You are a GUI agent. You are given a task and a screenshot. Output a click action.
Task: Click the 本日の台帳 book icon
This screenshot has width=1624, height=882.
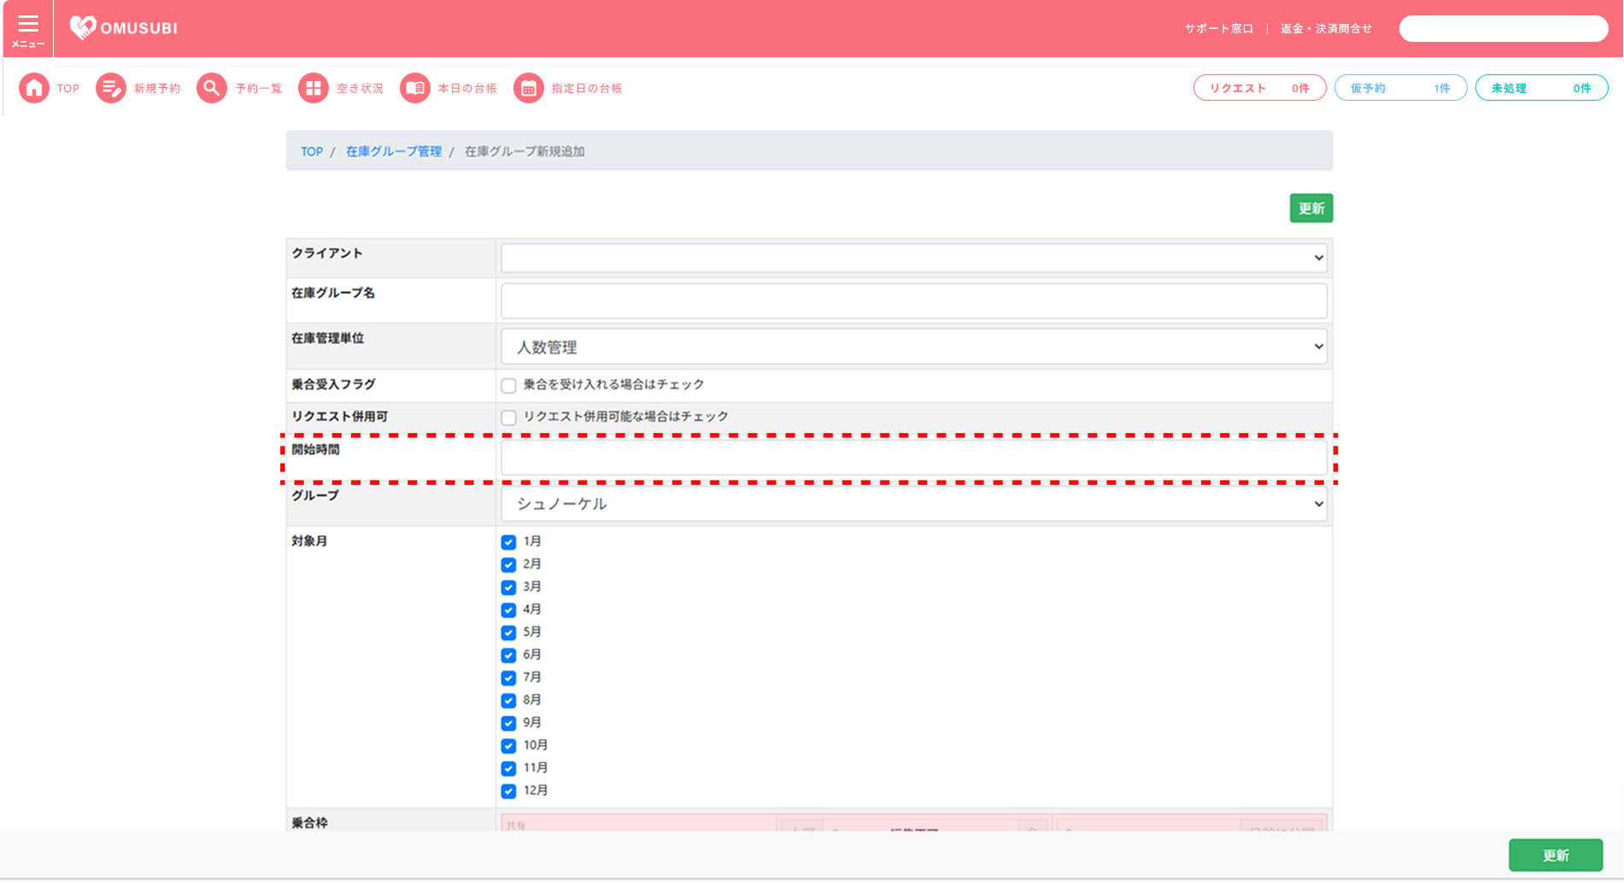pos(415,88)
